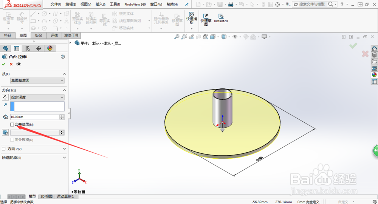Confirm with the green checkmark in the viewport corner
This screenshot has width=378, height=204.
pyautogui.click(x=353, y=45)
